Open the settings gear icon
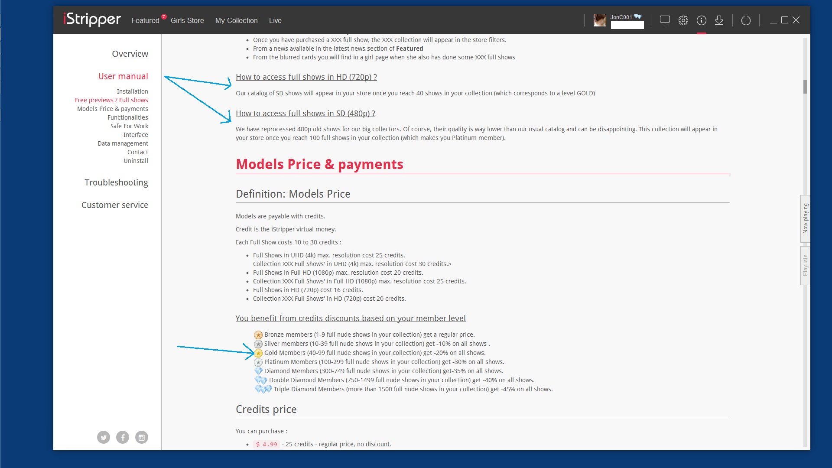832x468 pixels. [683, 20]
